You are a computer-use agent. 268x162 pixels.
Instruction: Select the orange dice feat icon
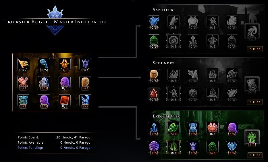65,101
